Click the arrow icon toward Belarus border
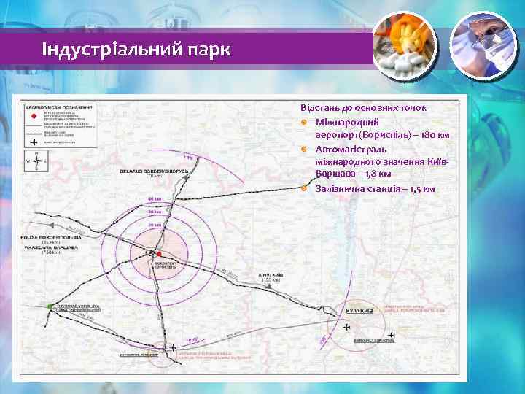Image resolution: width=525 pixels, height=394 pixels. point(187,179)
